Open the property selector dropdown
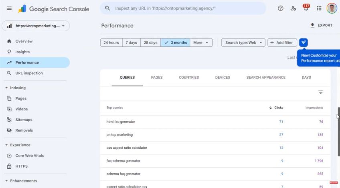This screenshot has width=340, height=188. [36, 26]
